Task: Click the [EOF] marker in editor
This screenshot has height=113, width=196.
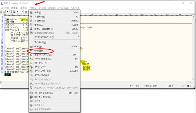Action: click(7, 74)
